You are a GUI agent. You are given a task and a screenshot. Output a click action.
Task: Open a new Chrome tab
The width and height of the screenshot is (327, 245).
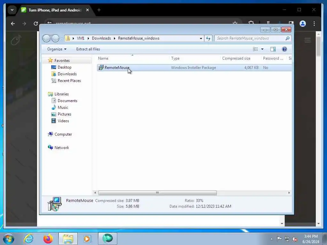click(x=99, y=10)
